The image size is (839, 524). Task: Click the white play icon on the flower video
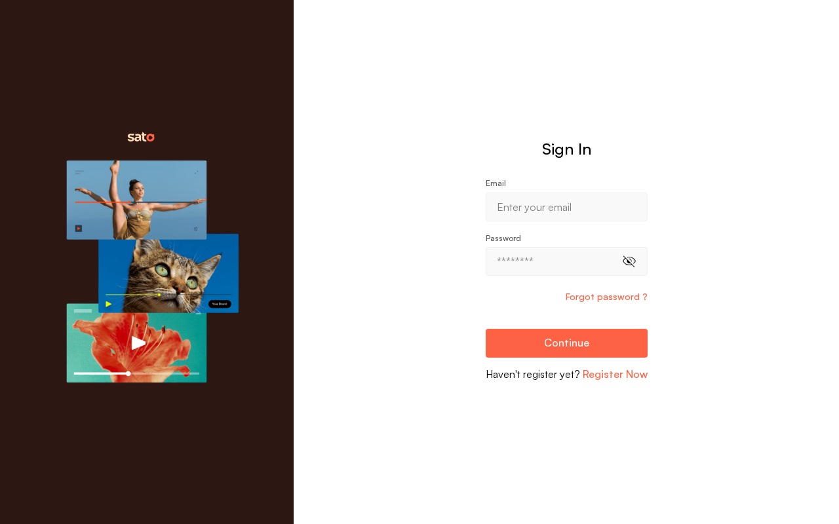pyautogui.click(x=138, y=343)
